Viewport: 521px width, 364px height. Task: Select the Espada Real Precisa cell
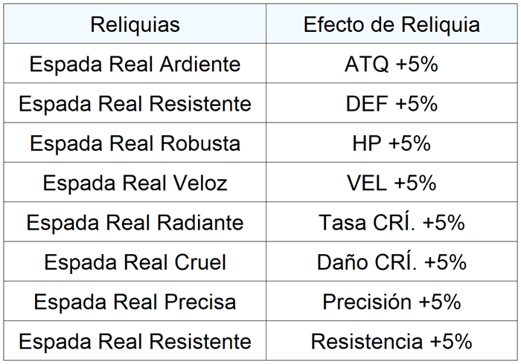pyautogui.click(x=135, y=302)
